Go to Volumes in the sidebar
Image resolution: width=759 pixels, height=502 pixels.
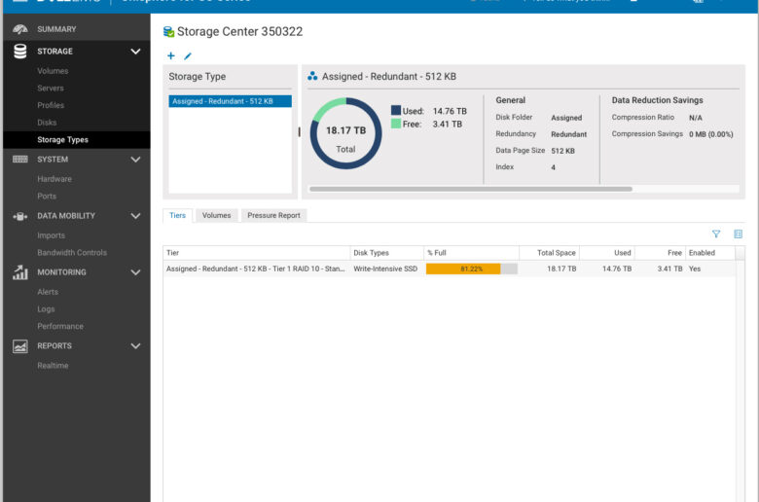coord(53,71)
